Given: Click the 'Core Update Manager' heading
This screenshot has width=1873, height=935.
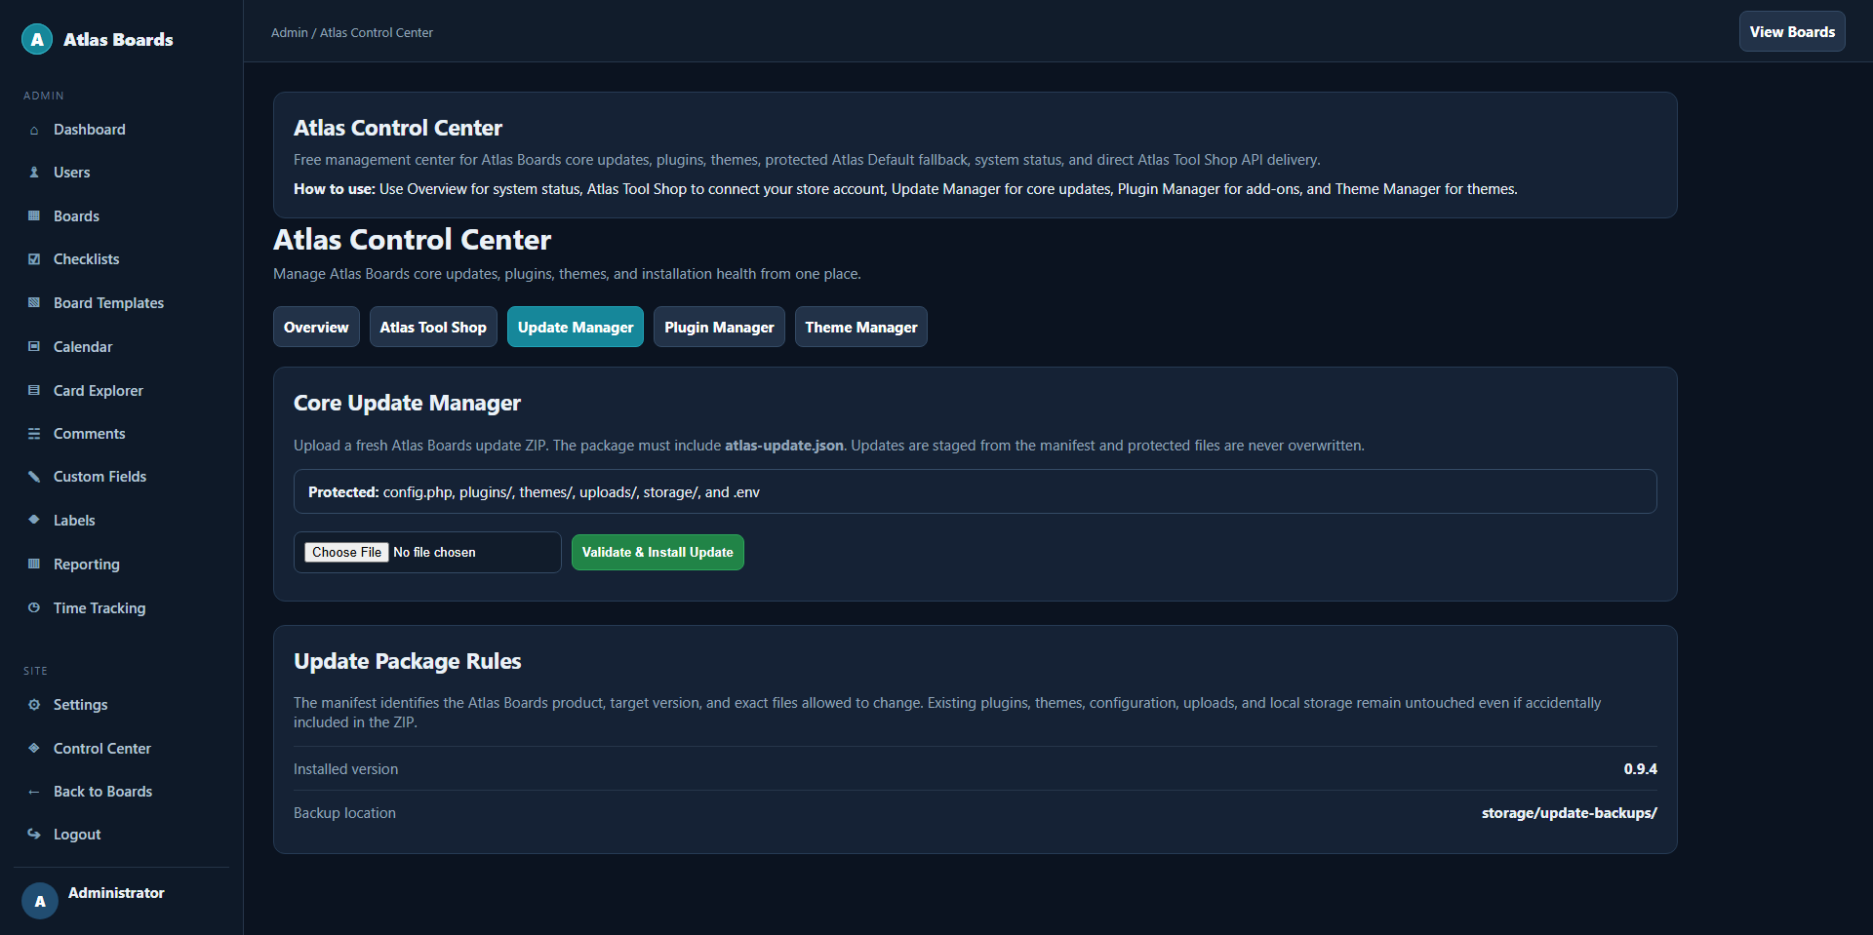Looking at the screenshot, I should [x=407, y=403].
